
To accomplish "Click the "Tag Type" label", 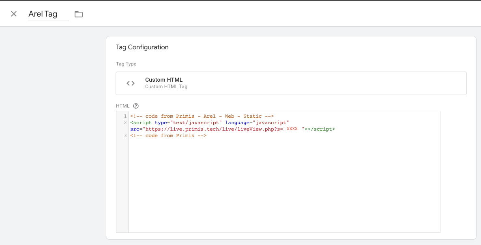I will [x=126, y=64].
